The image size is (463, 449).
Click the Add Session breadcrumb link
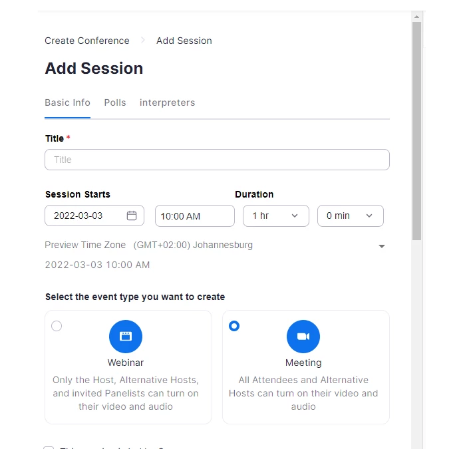184,41
